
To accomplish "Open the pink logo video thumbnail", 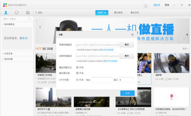I will (x=171, y=97).
